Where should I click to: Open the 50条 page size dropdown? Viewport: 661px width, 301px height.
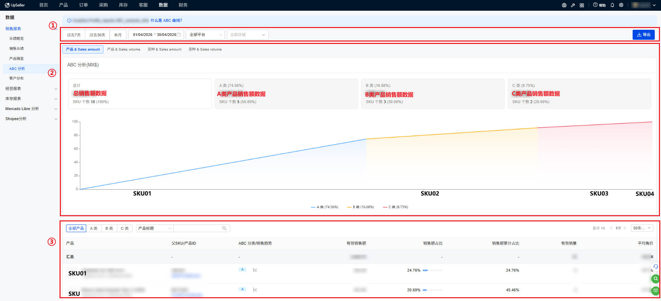(642, 228)
